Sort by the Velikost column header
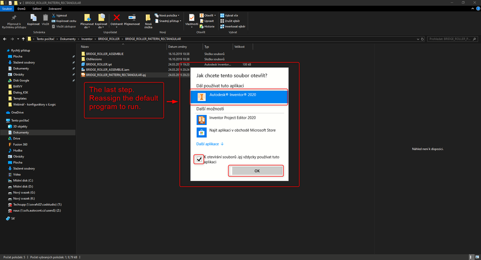 coord(240,47)
